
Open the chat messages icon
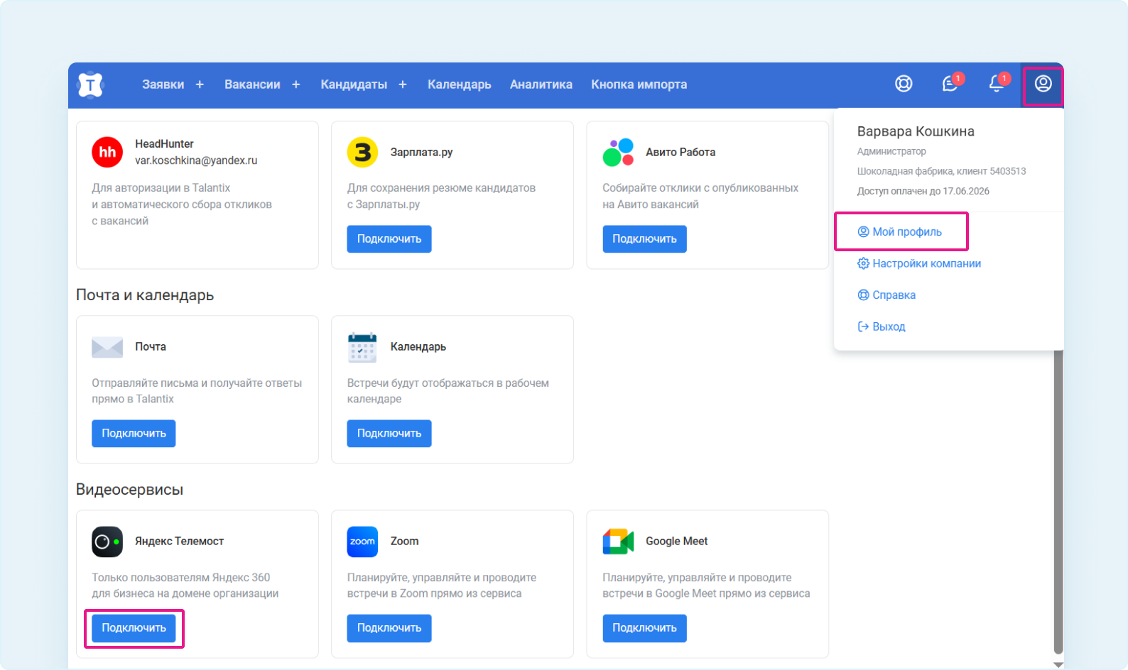pos(950,84)
